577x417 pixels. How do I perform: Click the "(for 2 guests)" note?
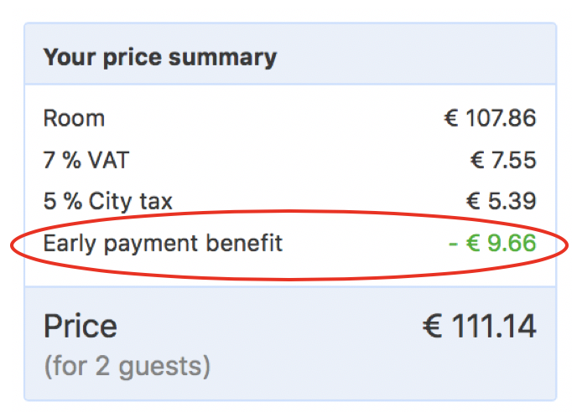pyautogui.click(x=127, y=366)
